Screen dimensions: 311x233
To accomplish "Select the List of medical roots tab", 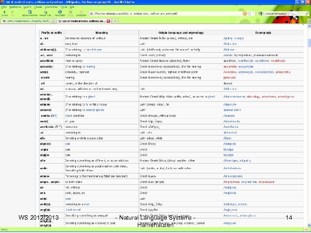I will [x=84, y=21].
